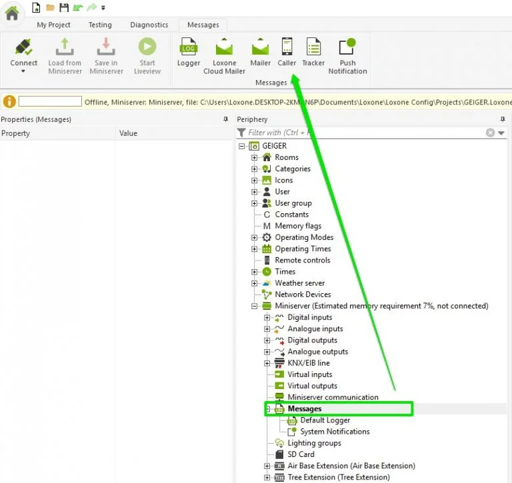The width and height of the screenshot is (512, 483).
Task: Expand the Operating Modes node
Action: [255, 238]
